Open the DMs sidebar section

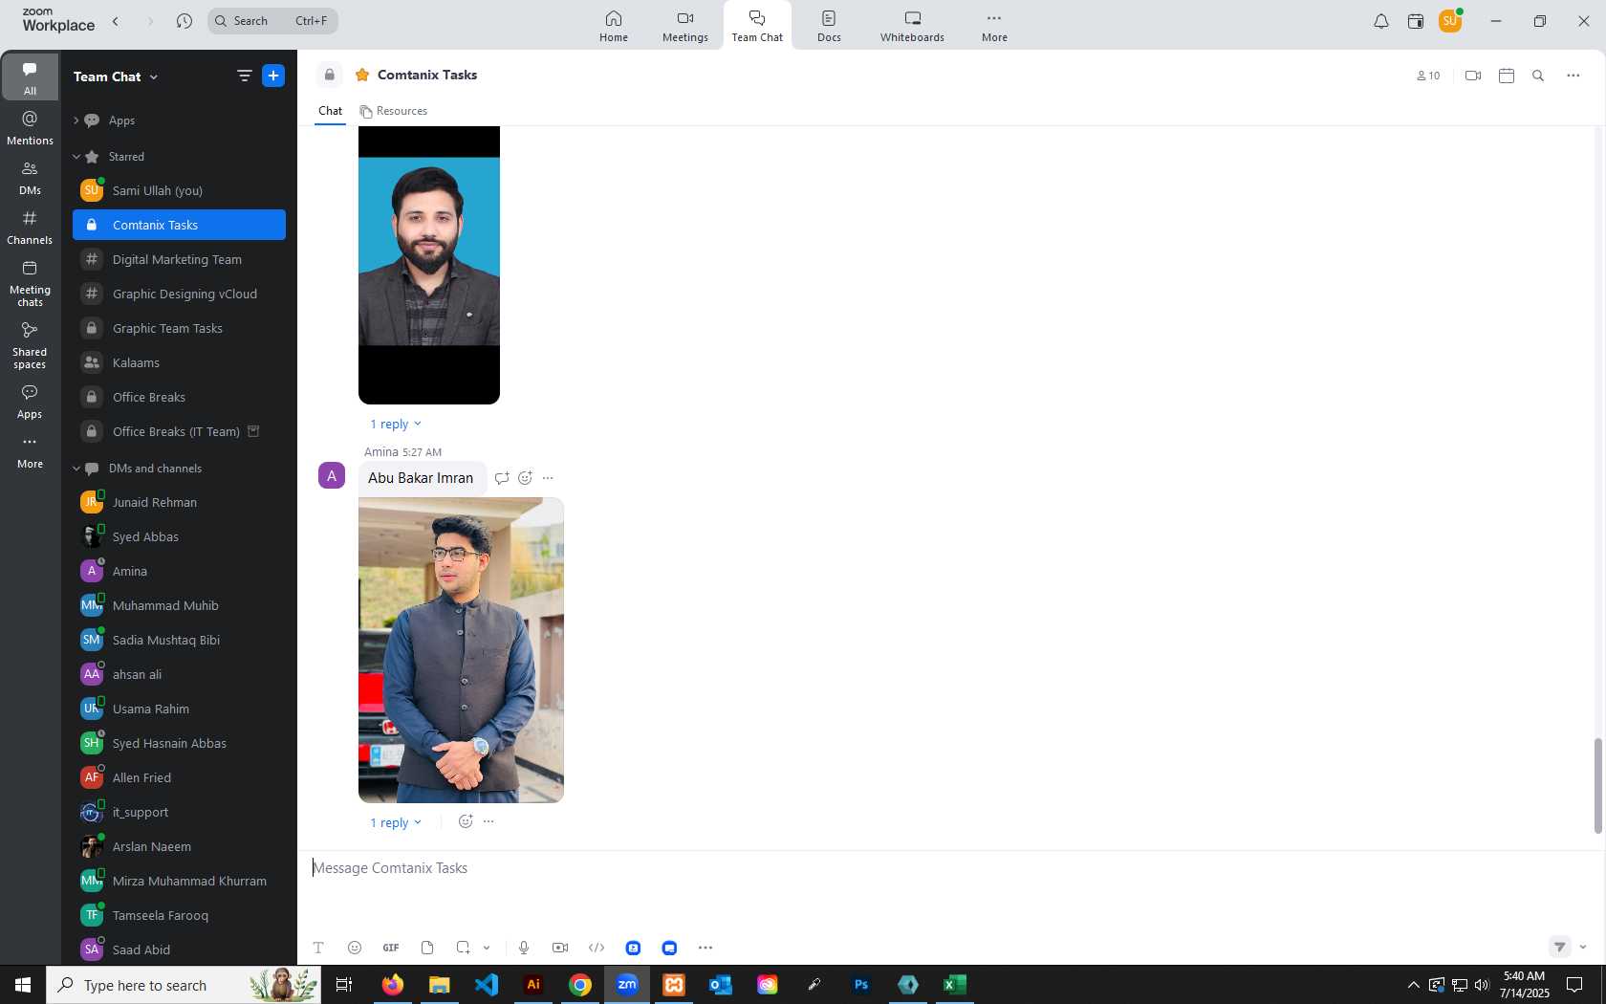[30, 178]
